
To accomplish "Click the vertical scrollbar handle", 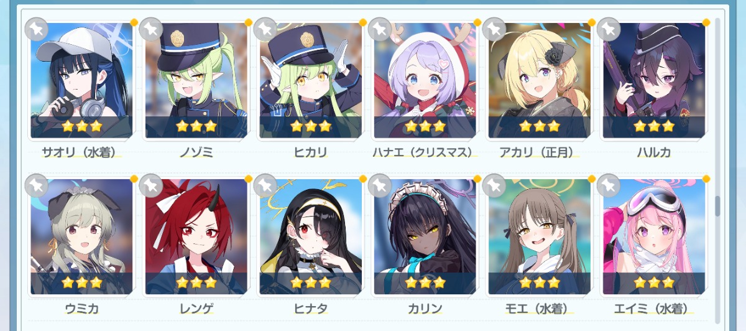I will (717, 206).
